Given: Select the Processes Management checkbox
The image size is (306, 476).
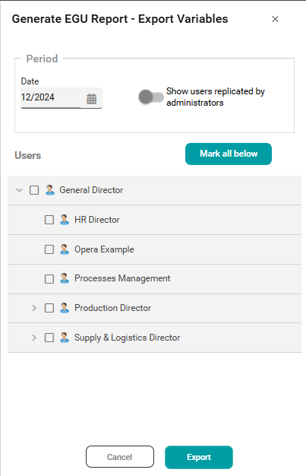Looking at the screenshot, I should pos(49,278).
